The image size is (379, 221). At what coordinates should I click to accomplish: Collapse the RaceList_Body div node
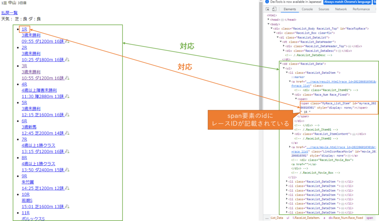[x=272, y=29]
